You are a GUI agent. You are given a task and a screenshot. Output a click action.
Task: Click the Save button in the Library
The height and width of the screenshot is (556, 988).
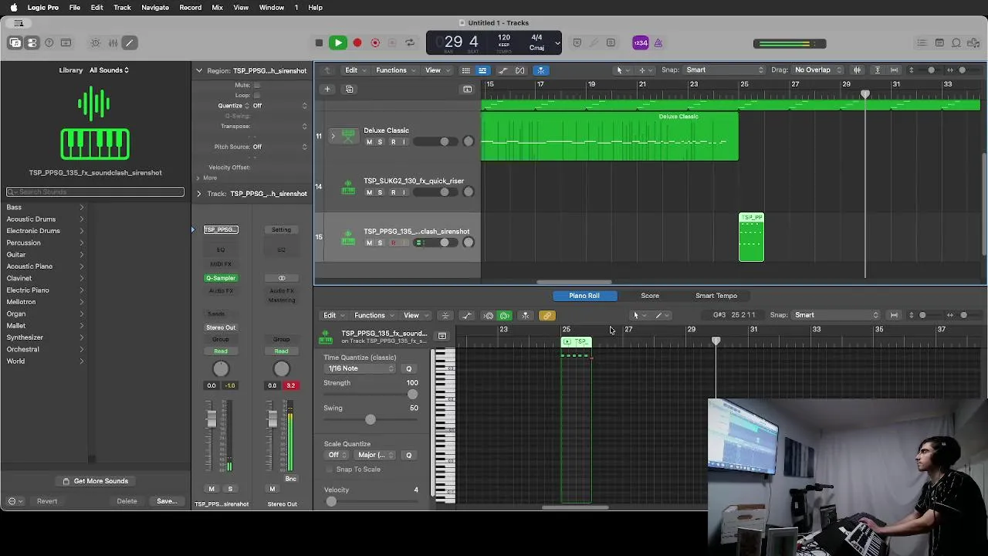coord(167,501)
